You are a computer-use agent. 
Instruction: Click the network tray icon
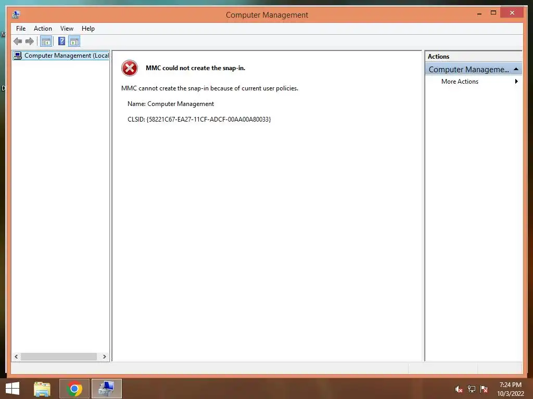(472, 389)
